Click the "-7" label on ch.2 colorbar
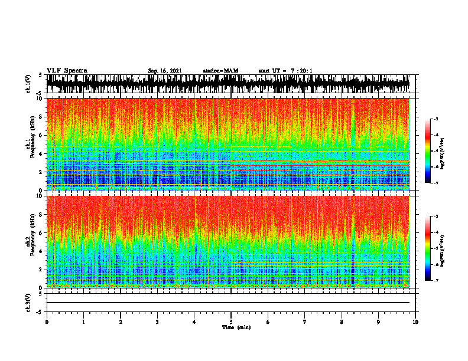 (x=436, y=281)
